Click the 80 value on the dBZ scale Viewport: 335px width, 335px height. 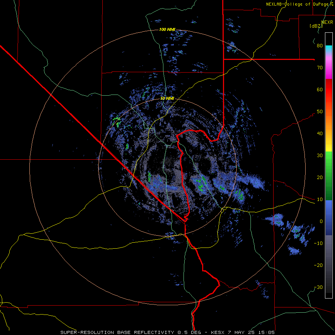coord(320,46)
